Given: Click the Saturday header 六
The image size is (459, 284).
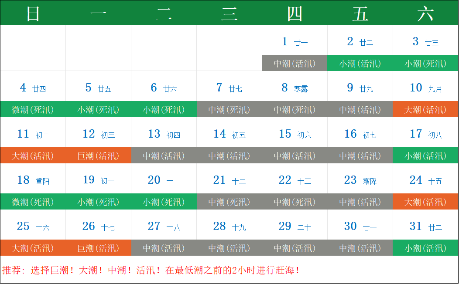Looking at the screenshot, I should (426, 14).
